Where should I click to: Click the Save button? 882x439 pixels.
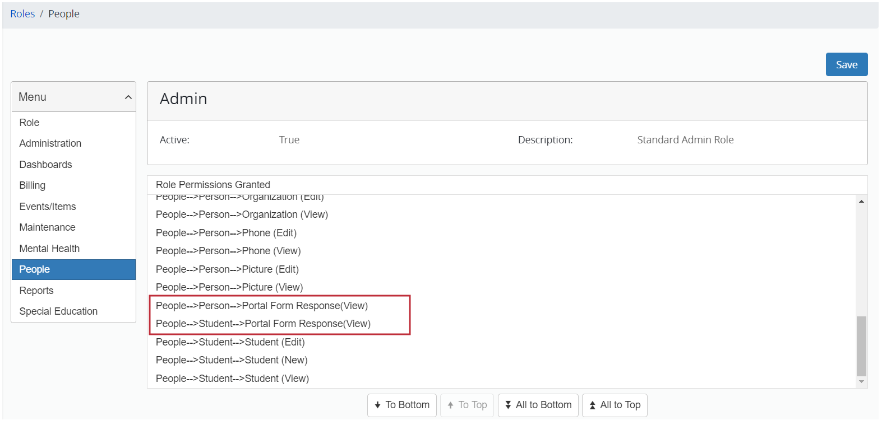click(846, 64)
